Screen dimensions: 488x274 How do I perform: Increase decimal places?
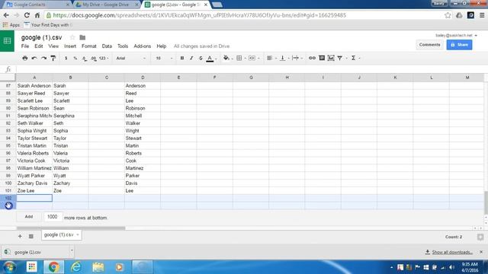pyautogui.click(x=94, y=58)
